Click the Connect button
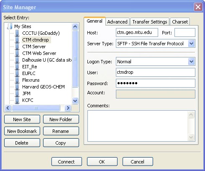This screenshot has width=205, height=171. pyautogui.click(x=67, y=162)
